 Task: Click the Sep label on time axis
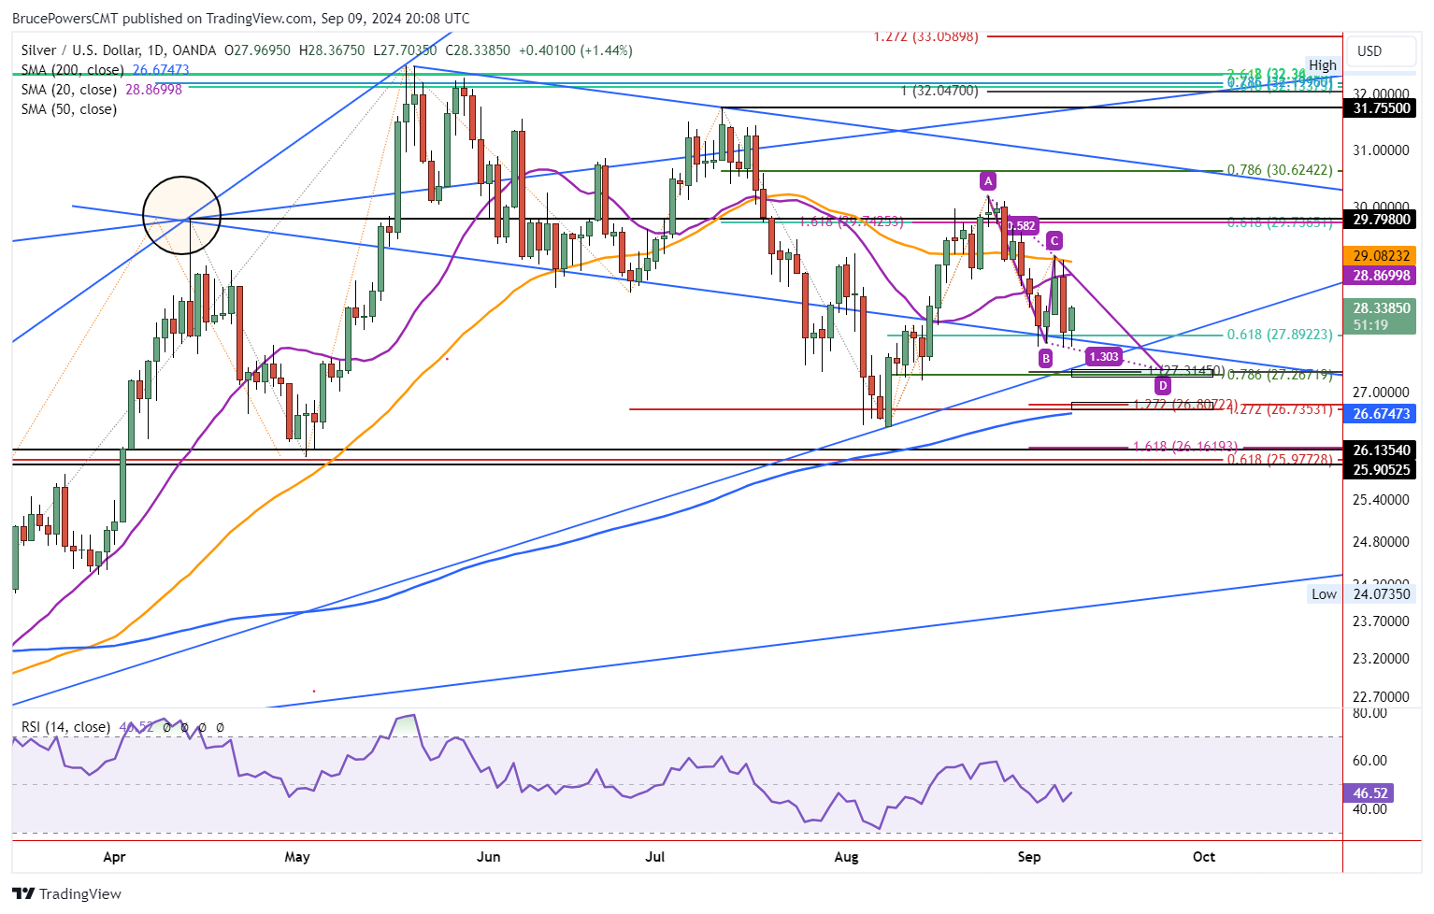pyautogui.click(x=1029, y=857)
